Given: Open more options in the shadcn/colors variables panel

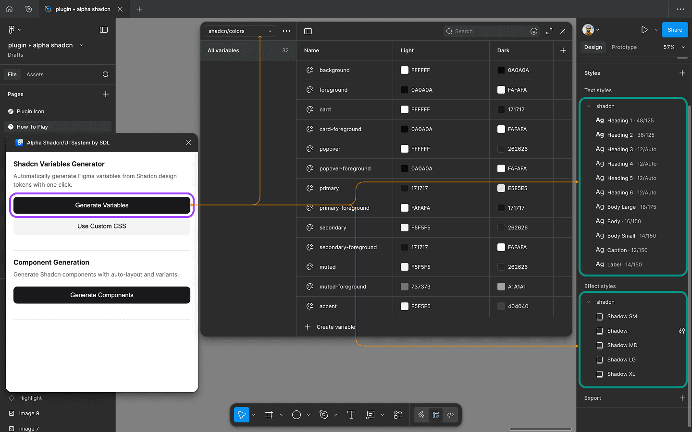Looking at the screenshot, I should point(286,31).
